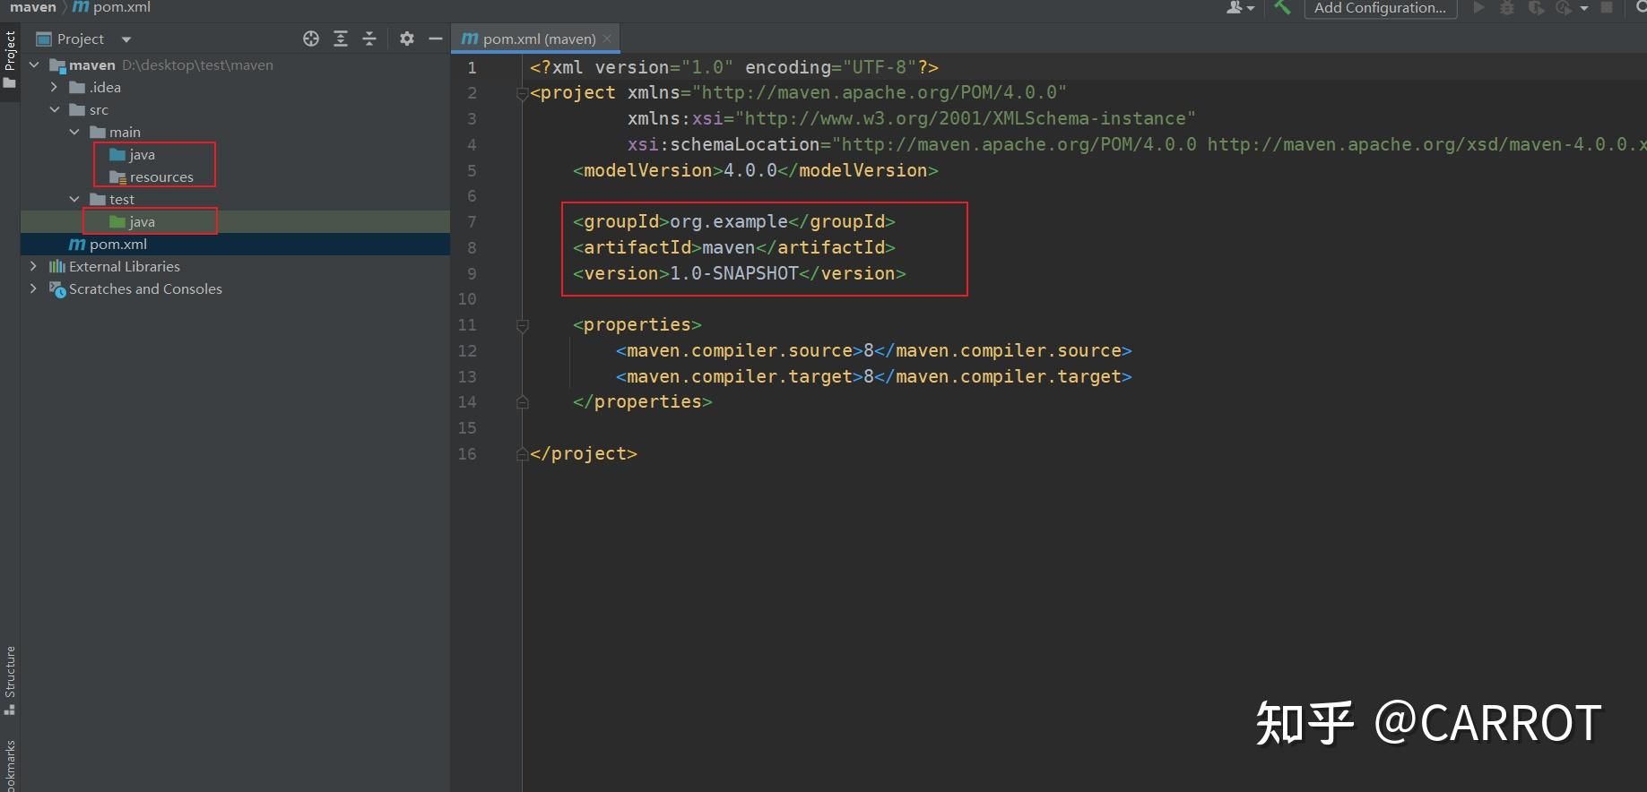Open the Project view dropdown

click(x=126, y=39)
